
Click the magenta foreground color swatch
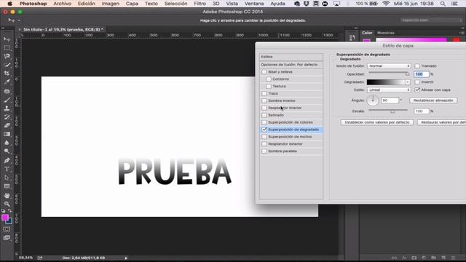[x=5, y=218]
